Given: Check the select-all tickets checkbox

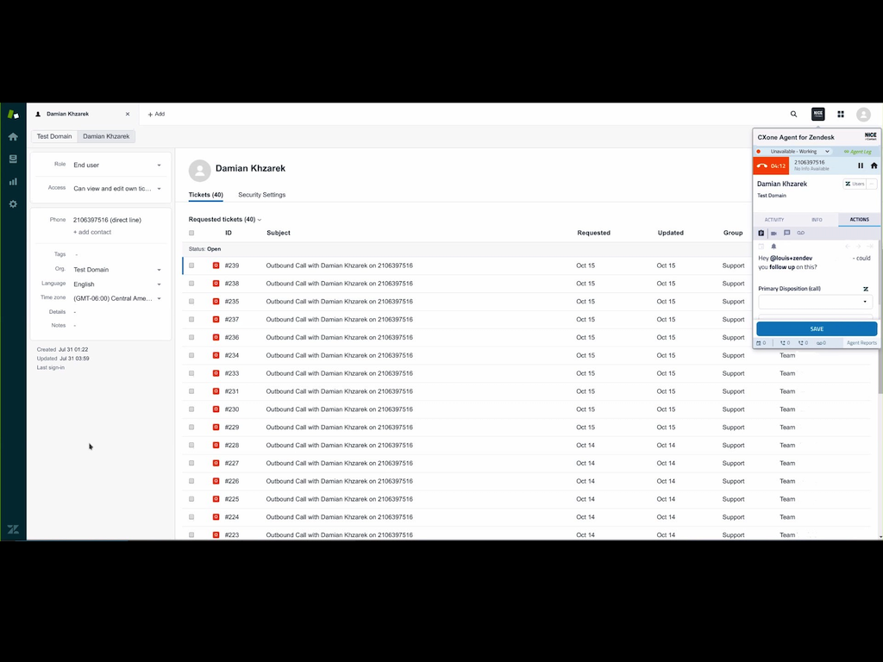Looking at the screenshot, I should click(x=191, y=233).
